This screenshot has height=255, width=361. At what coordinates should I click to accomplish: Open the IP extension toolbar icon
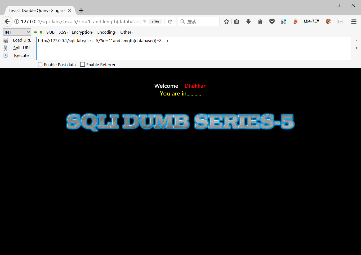point(340,21)
